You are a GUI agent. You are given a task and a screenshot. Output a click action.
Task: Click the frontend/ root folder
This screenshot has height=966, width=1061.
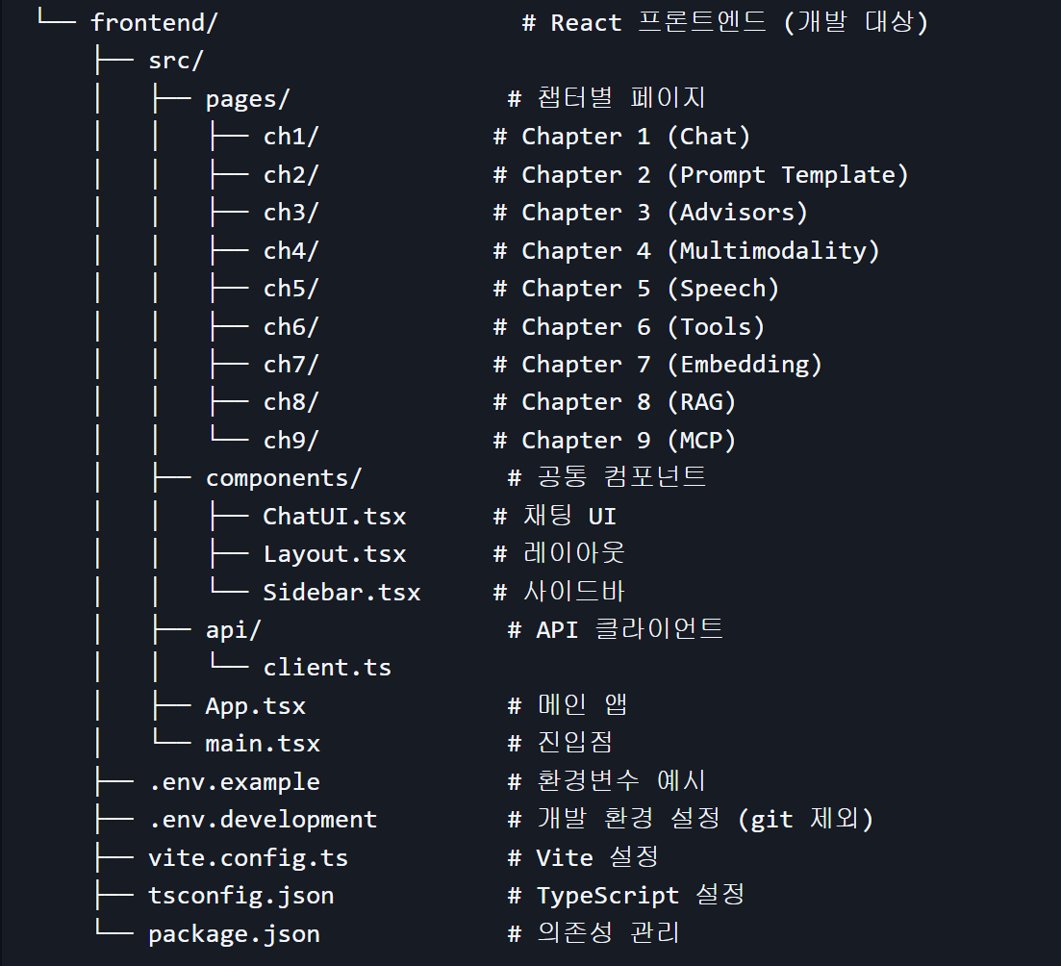(x=154, y=23)
